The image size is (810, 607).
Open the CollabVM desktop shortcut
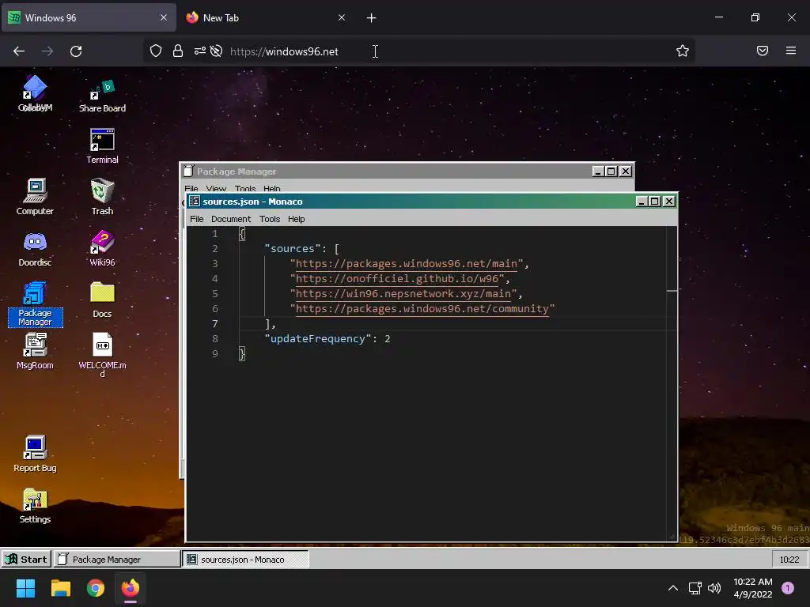point(35,93)
